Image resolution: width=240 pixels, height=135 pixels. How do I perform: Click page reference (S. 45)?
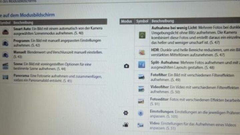click(x=67, y=81)
